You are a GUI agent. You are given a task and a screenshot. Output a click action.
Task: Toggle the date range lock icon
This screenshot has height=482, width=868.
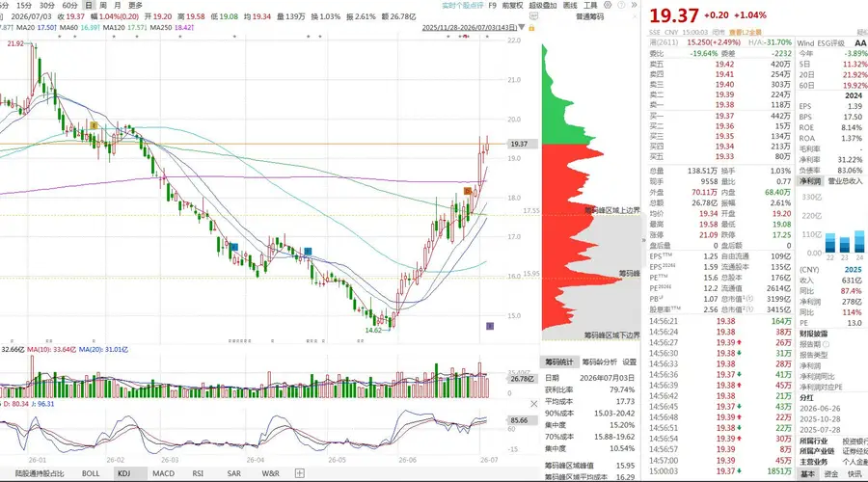coord(531,28)
